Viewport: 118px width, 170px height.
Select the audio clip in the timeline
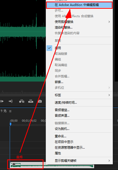pyautogui.click(x=52, y=165)
